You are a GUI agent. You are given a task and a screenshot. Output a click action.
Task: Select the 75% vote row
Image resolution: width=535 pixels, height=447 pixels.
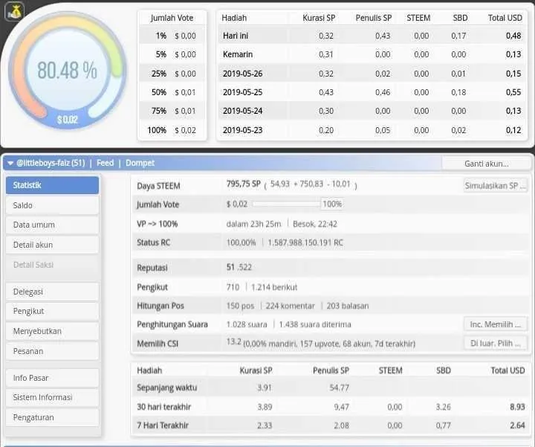[x=172, y=111]
